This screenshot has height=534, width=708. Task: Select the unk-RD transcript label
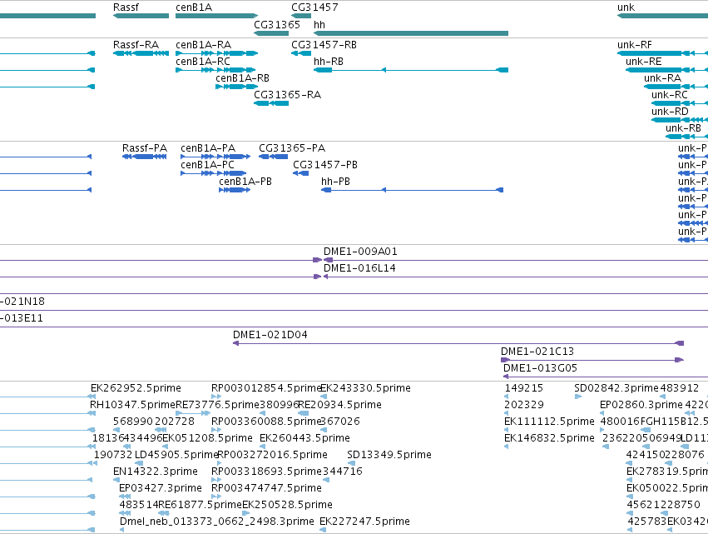[670, 112]
